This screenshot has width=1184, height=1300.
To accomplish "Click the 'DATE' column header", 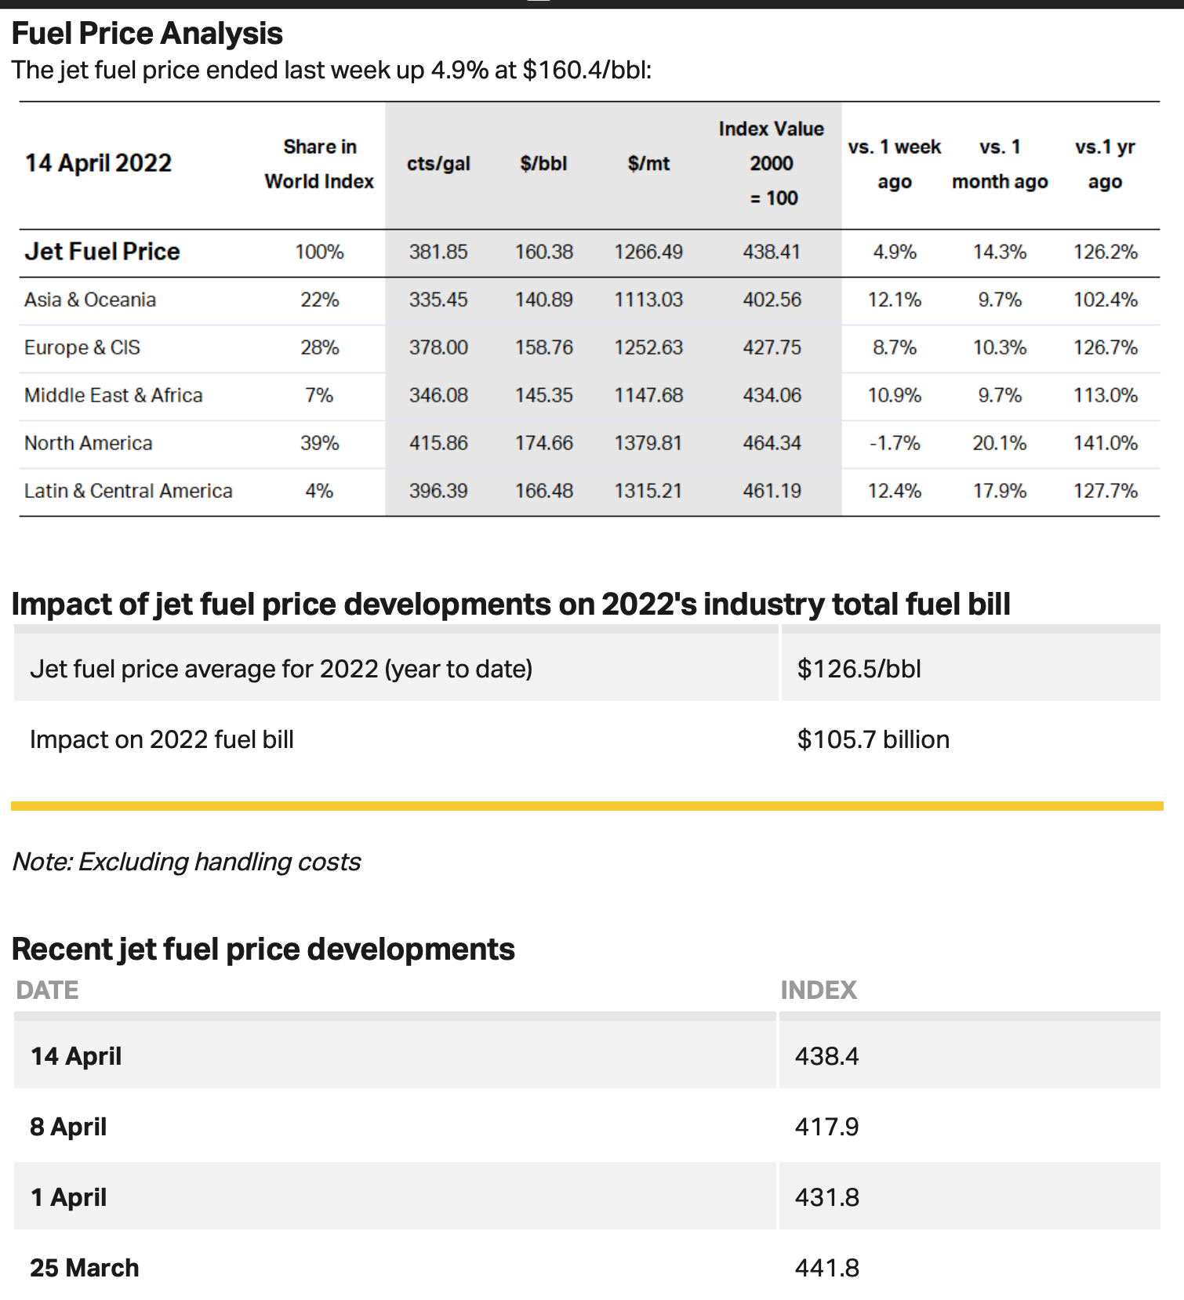I will [x=47, y=990].
